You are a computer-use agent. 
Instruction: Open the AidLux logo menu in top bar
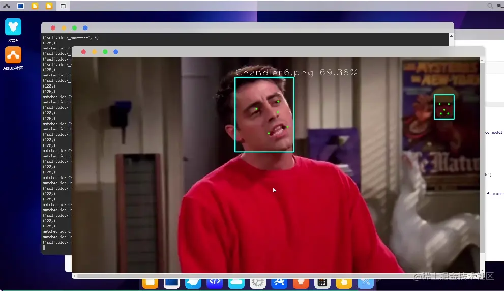(7, 6)
